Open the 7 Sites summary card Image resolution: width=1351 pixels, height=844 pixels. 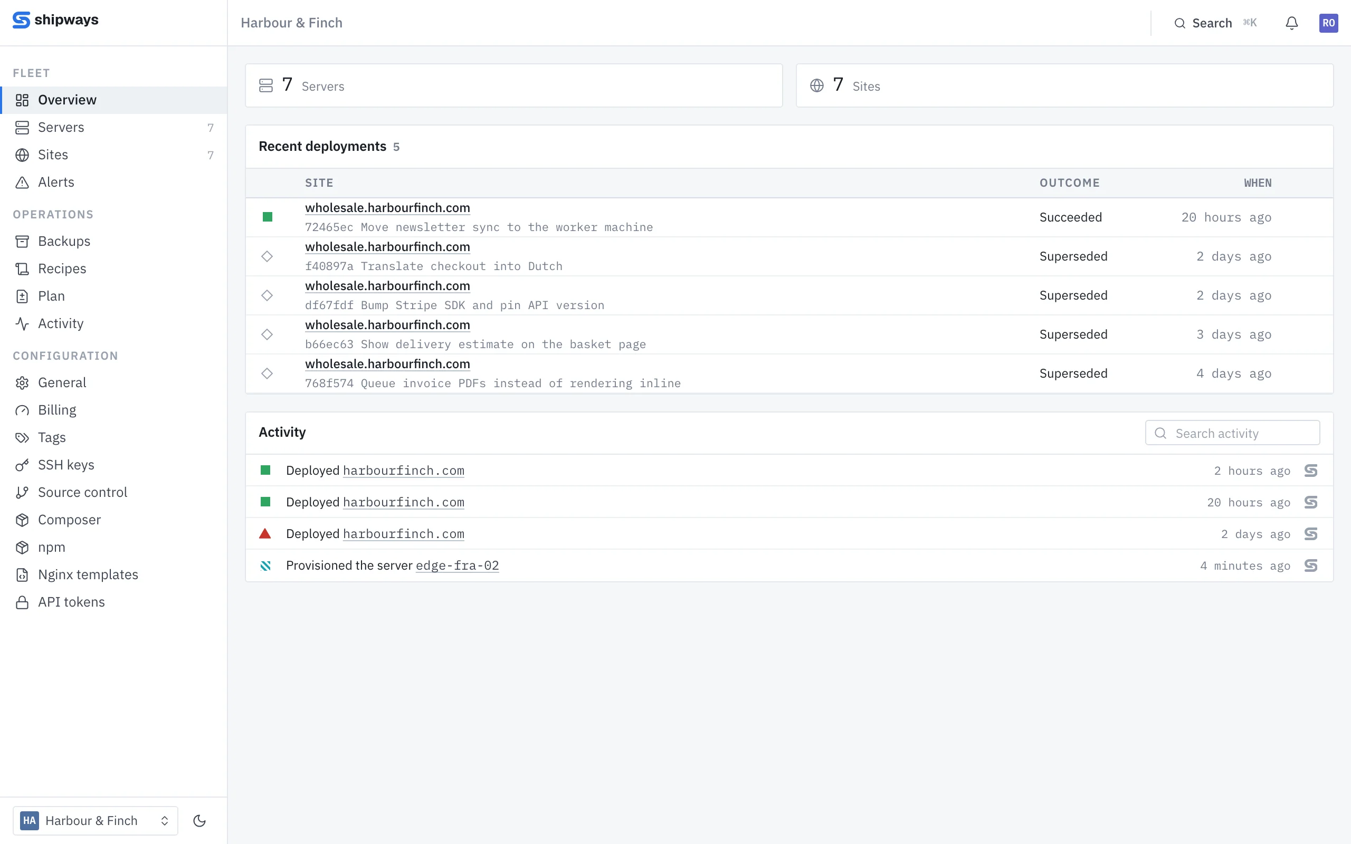pyautogui.click(x=1064, y=85)
